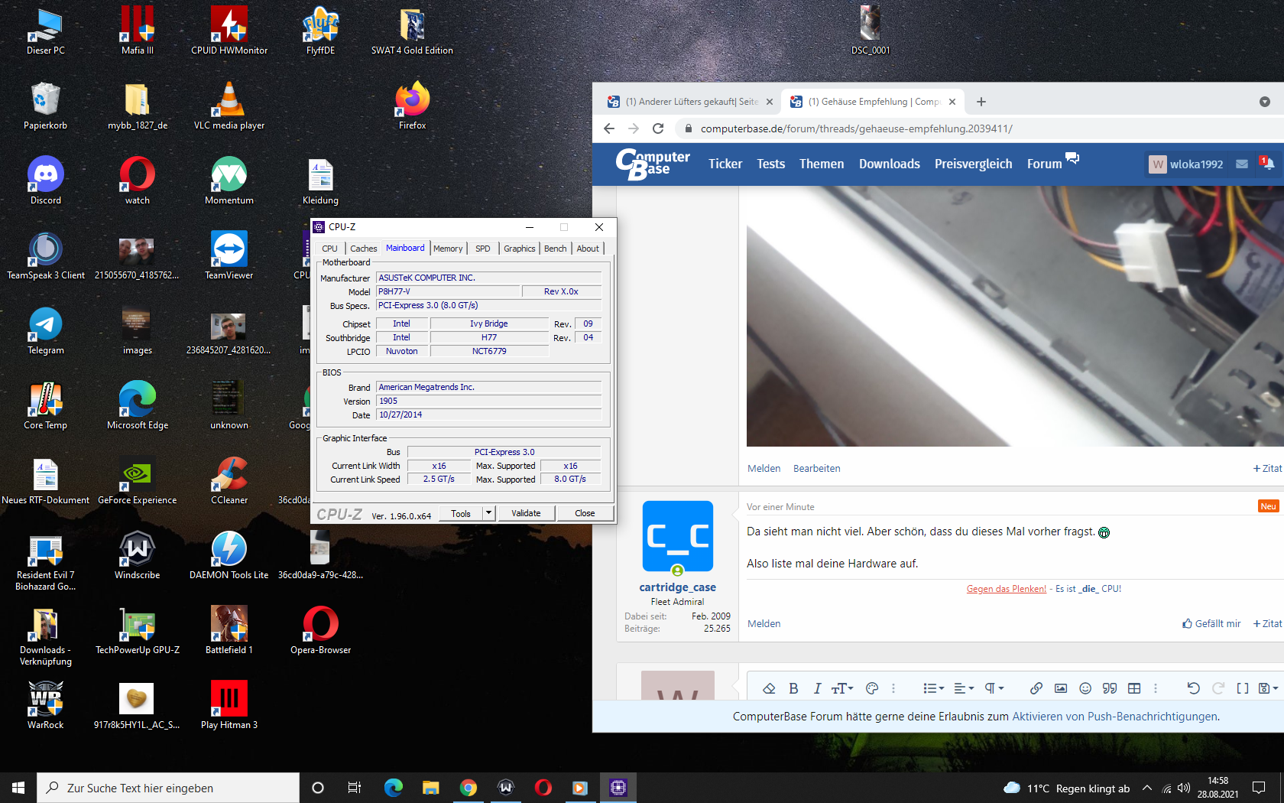
Task: Apply italic formatting in the reply editor
Action: (817, 688)
